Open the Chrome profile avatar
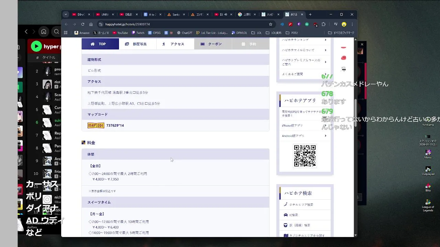The image size is (440, 247). tap(344, 24)
